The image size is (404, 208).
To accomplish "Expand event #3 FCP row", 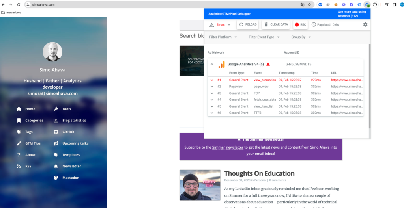I will tap(212, 93).
